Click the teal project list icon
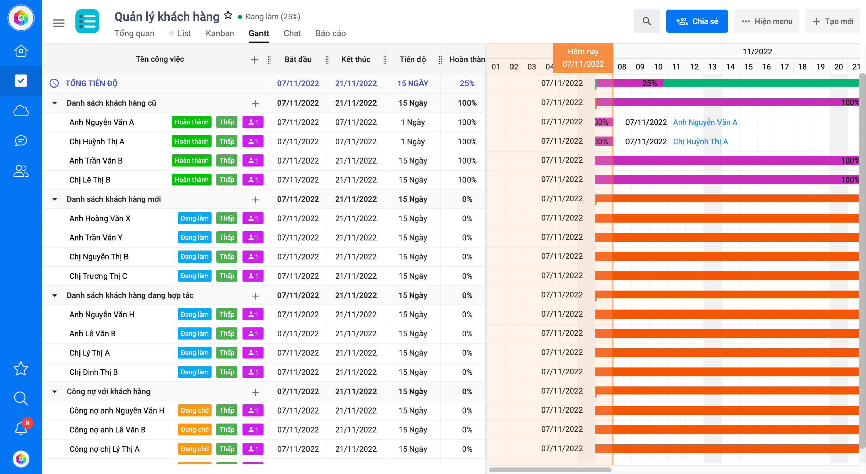 [87, 22]
